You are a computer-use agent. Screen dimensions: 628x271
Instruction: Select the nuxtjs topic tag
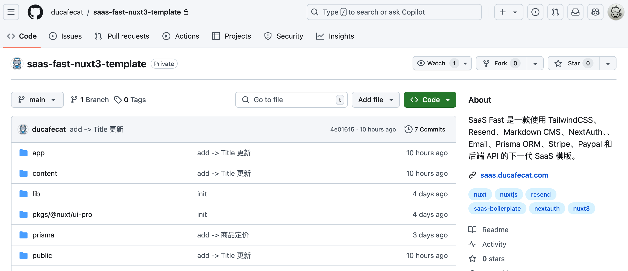pyautogui.click(x=509, y=194)
